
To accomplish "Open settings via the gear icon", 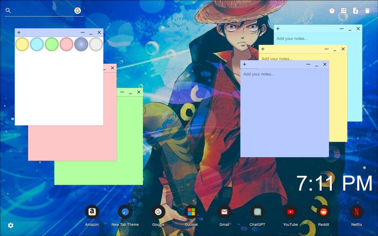I will click(x=11, y=225).
